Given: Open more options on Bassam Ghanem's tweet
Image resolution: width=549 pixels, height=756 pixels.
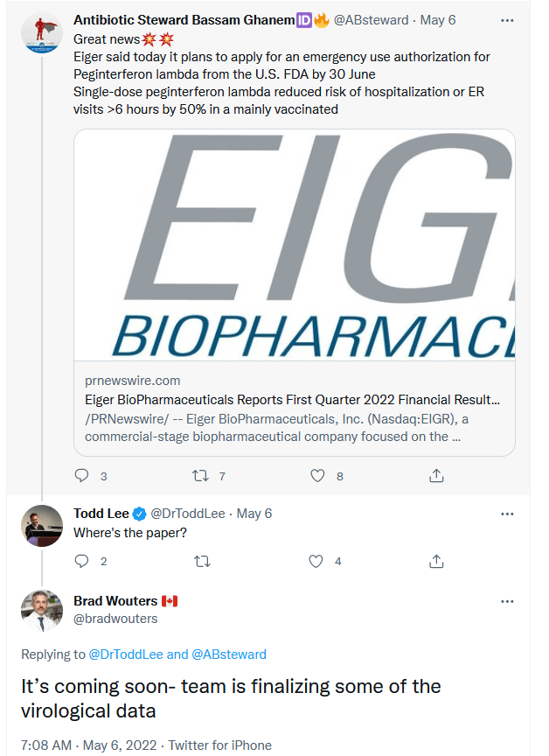Looking at the screenshot, I should click(x=507, y=19).
